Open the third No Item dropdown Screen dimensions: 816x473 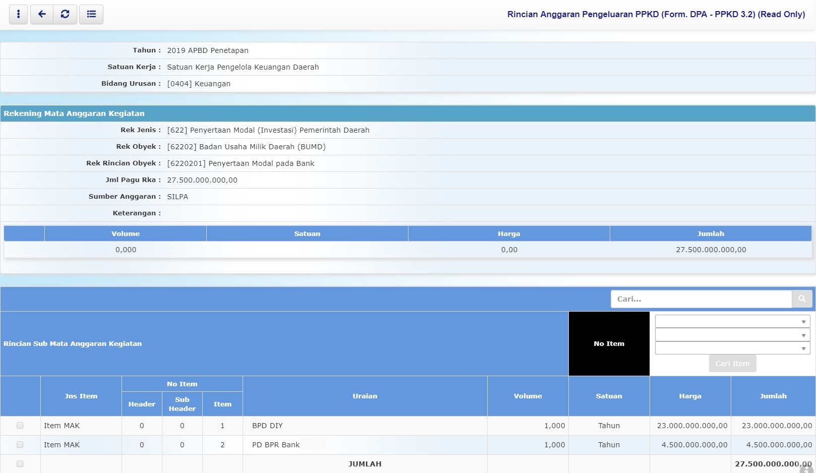coord(732,348)
